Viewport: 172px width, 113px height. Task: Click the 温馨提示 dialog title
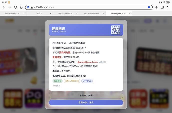(x=59, y=29)
